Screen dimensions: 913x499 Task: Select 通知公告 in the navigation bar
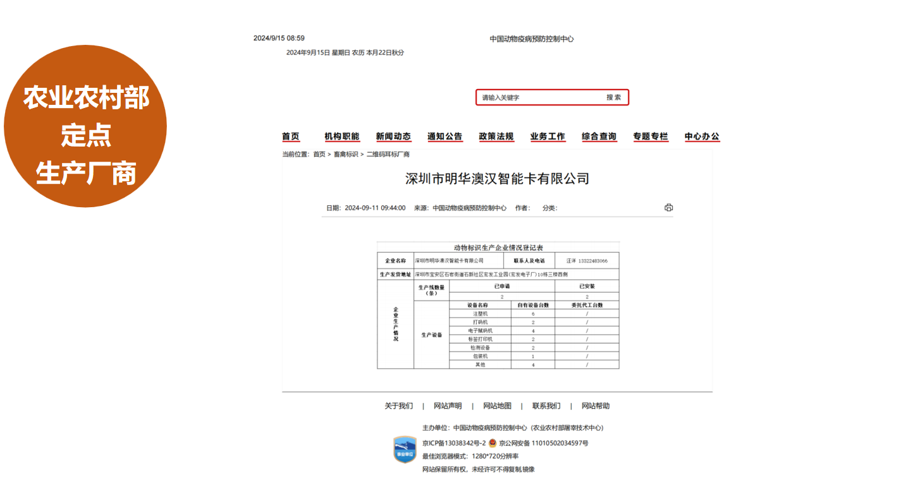coord(444,136)
